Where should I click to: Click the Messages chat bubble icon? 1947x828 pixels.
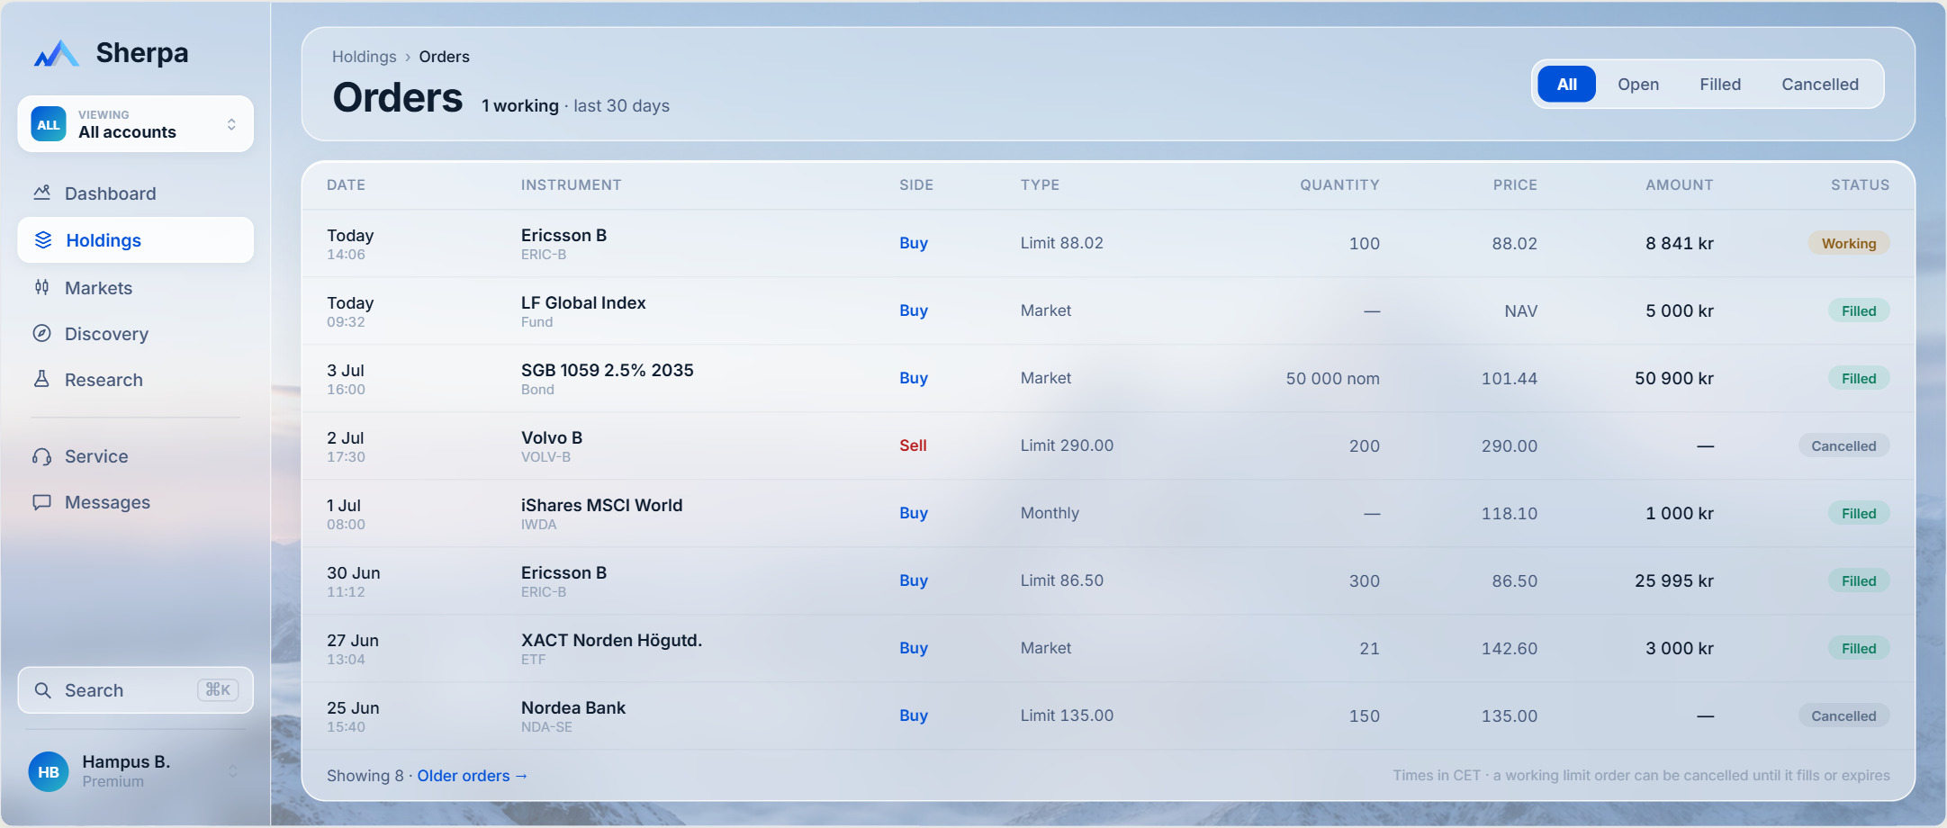[x=42, y=502]
